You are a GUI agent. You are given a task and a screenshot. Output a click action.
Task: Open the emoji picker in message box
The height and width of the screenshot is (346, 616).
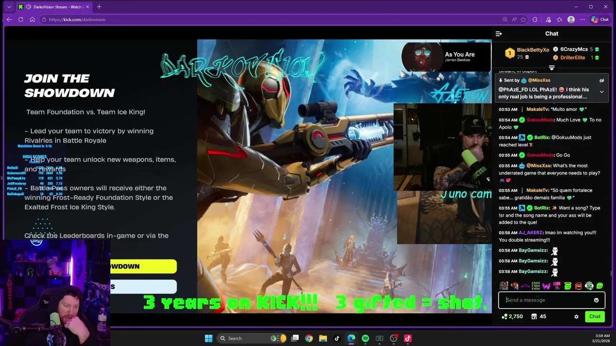(x=596, y=300)
